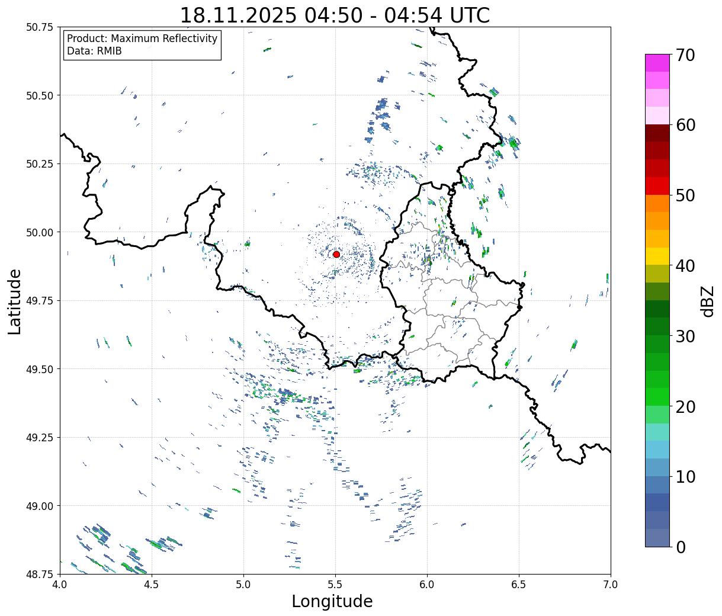Pick the dark green swatch above 30
Image resolution: width=722 pixels, height=616 pixels.
(657, 309)
